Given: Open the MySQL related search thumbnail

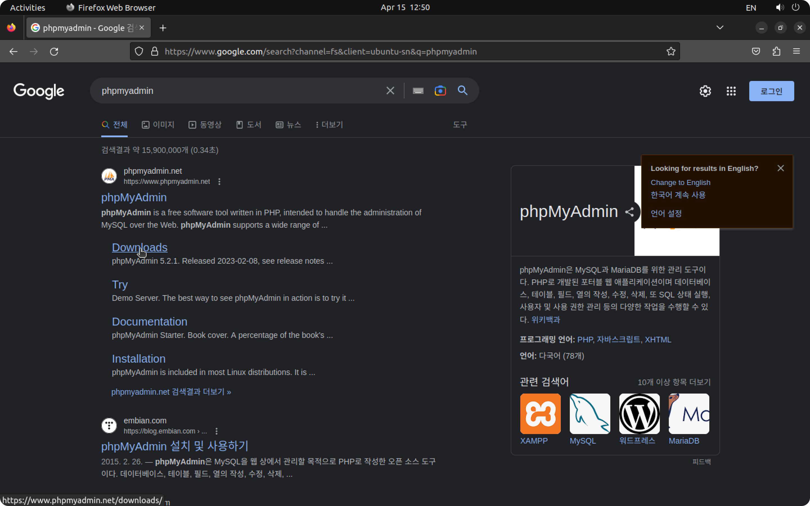Looking at the screenshot, I should (590, 414).
